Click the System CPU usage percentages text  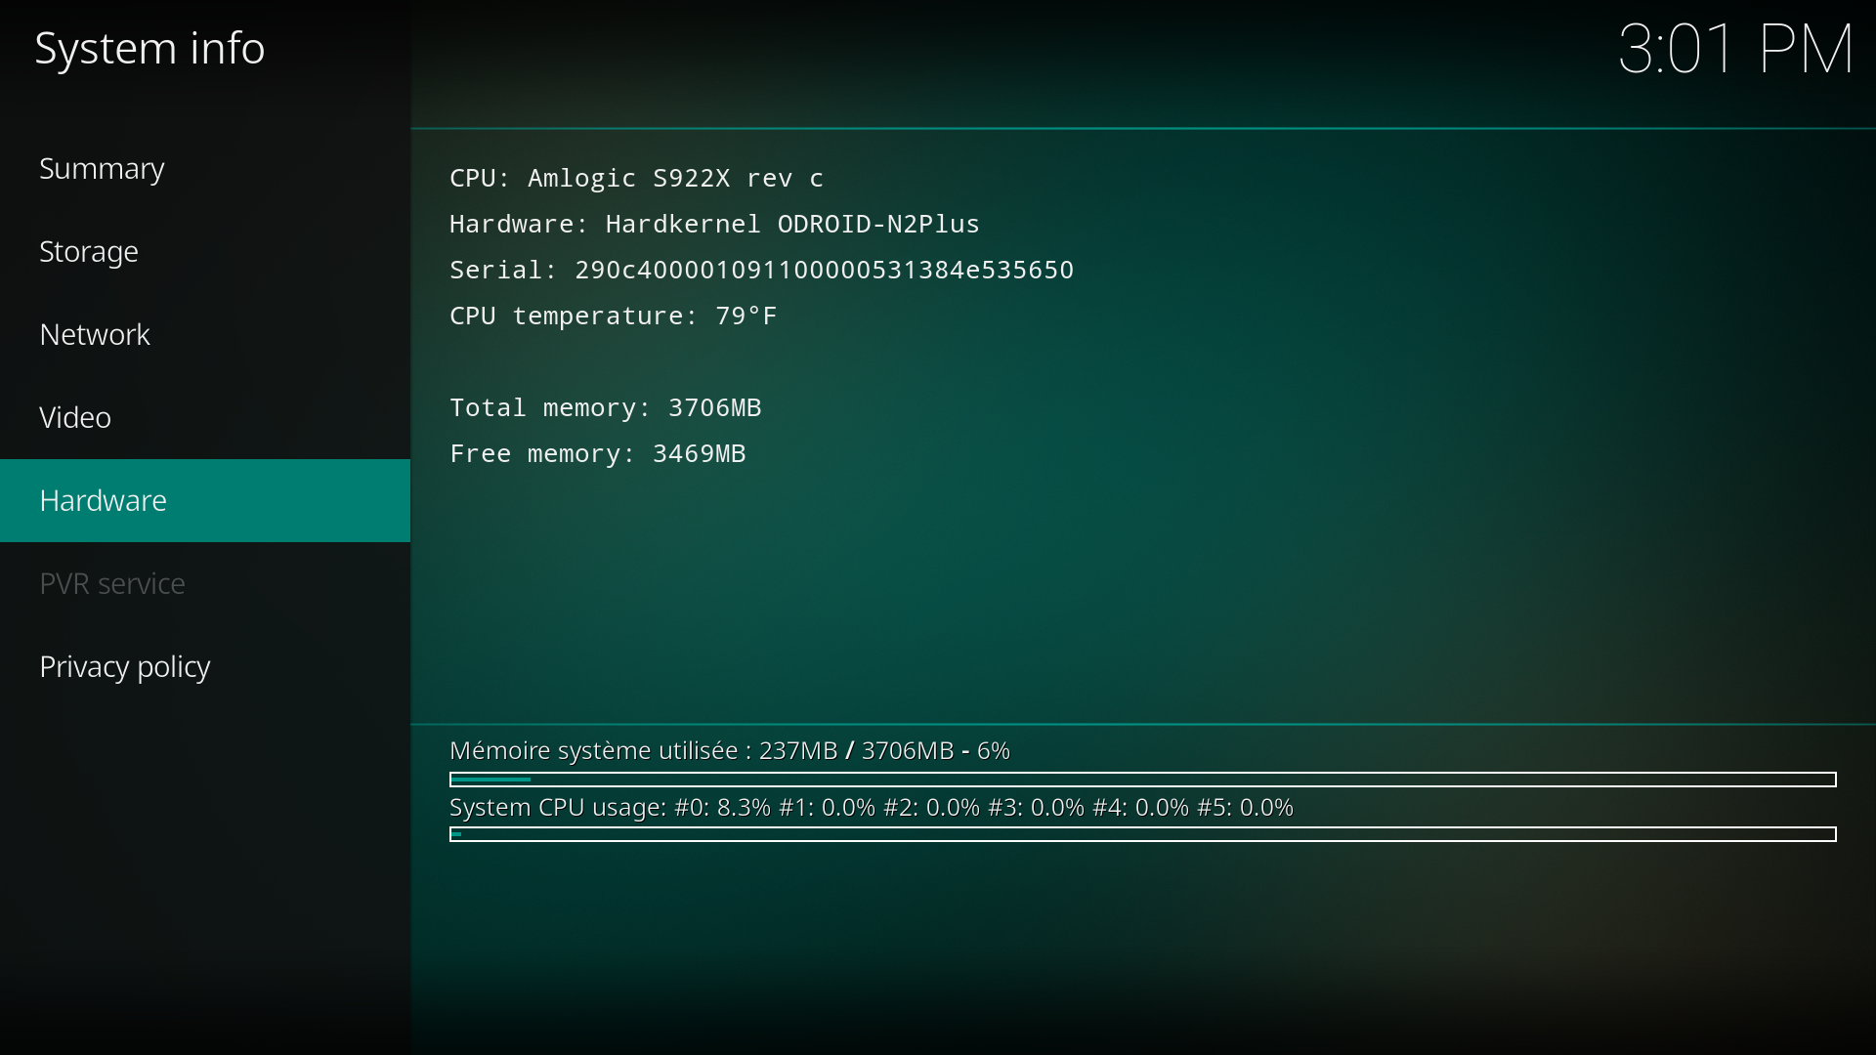(872, 807)
